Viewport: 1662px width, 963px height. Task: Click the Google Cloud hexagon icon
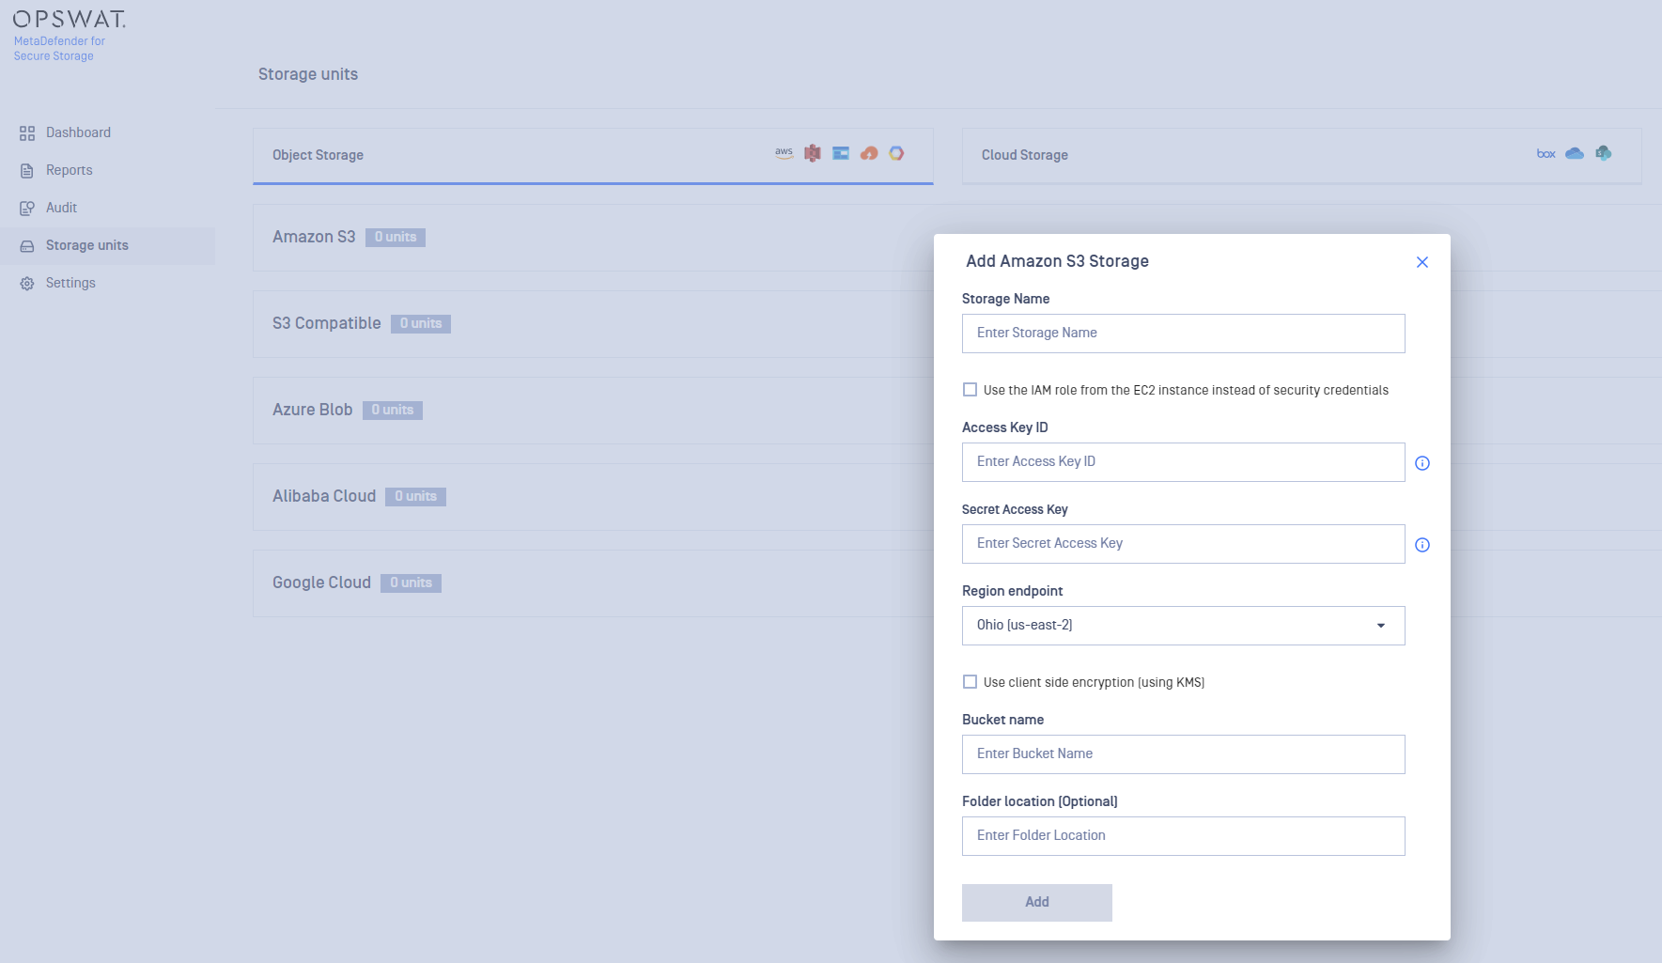pyautogui.click(x=896, y=153)
